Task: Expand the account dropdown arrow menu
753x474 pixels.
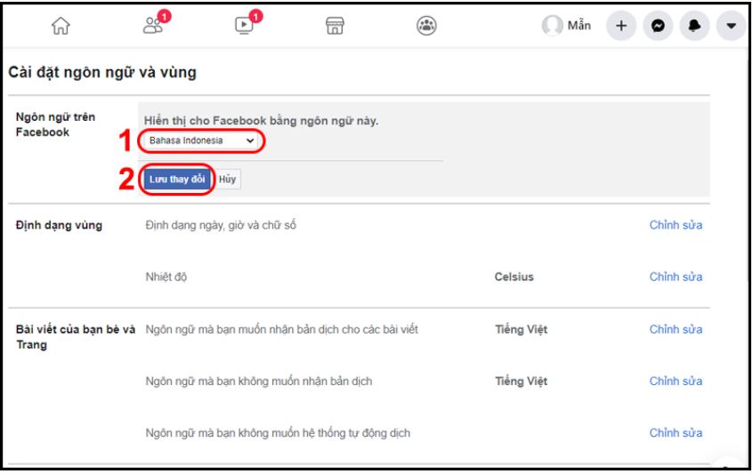Action: pos(731,26)
